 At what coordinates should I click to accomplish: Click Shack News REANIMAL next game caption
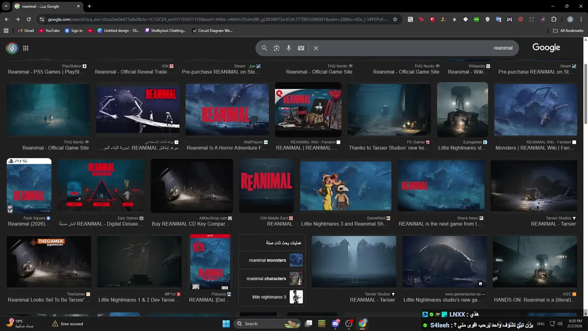pyautogui.click(x=440, y=224)
